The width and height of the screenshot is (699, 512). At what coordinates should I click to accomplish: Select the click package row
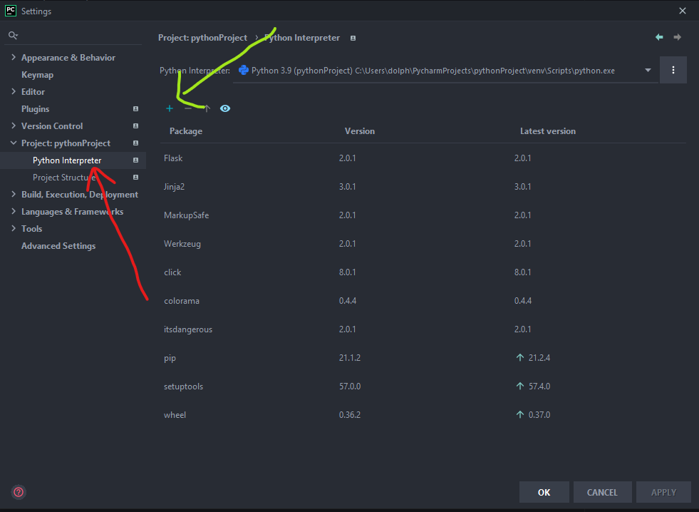[x=423, y=272]
